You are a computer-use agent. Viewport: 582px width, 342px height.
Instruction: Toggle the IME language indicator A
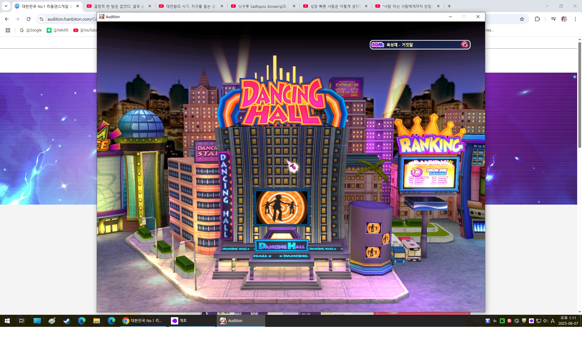[553, 321]
